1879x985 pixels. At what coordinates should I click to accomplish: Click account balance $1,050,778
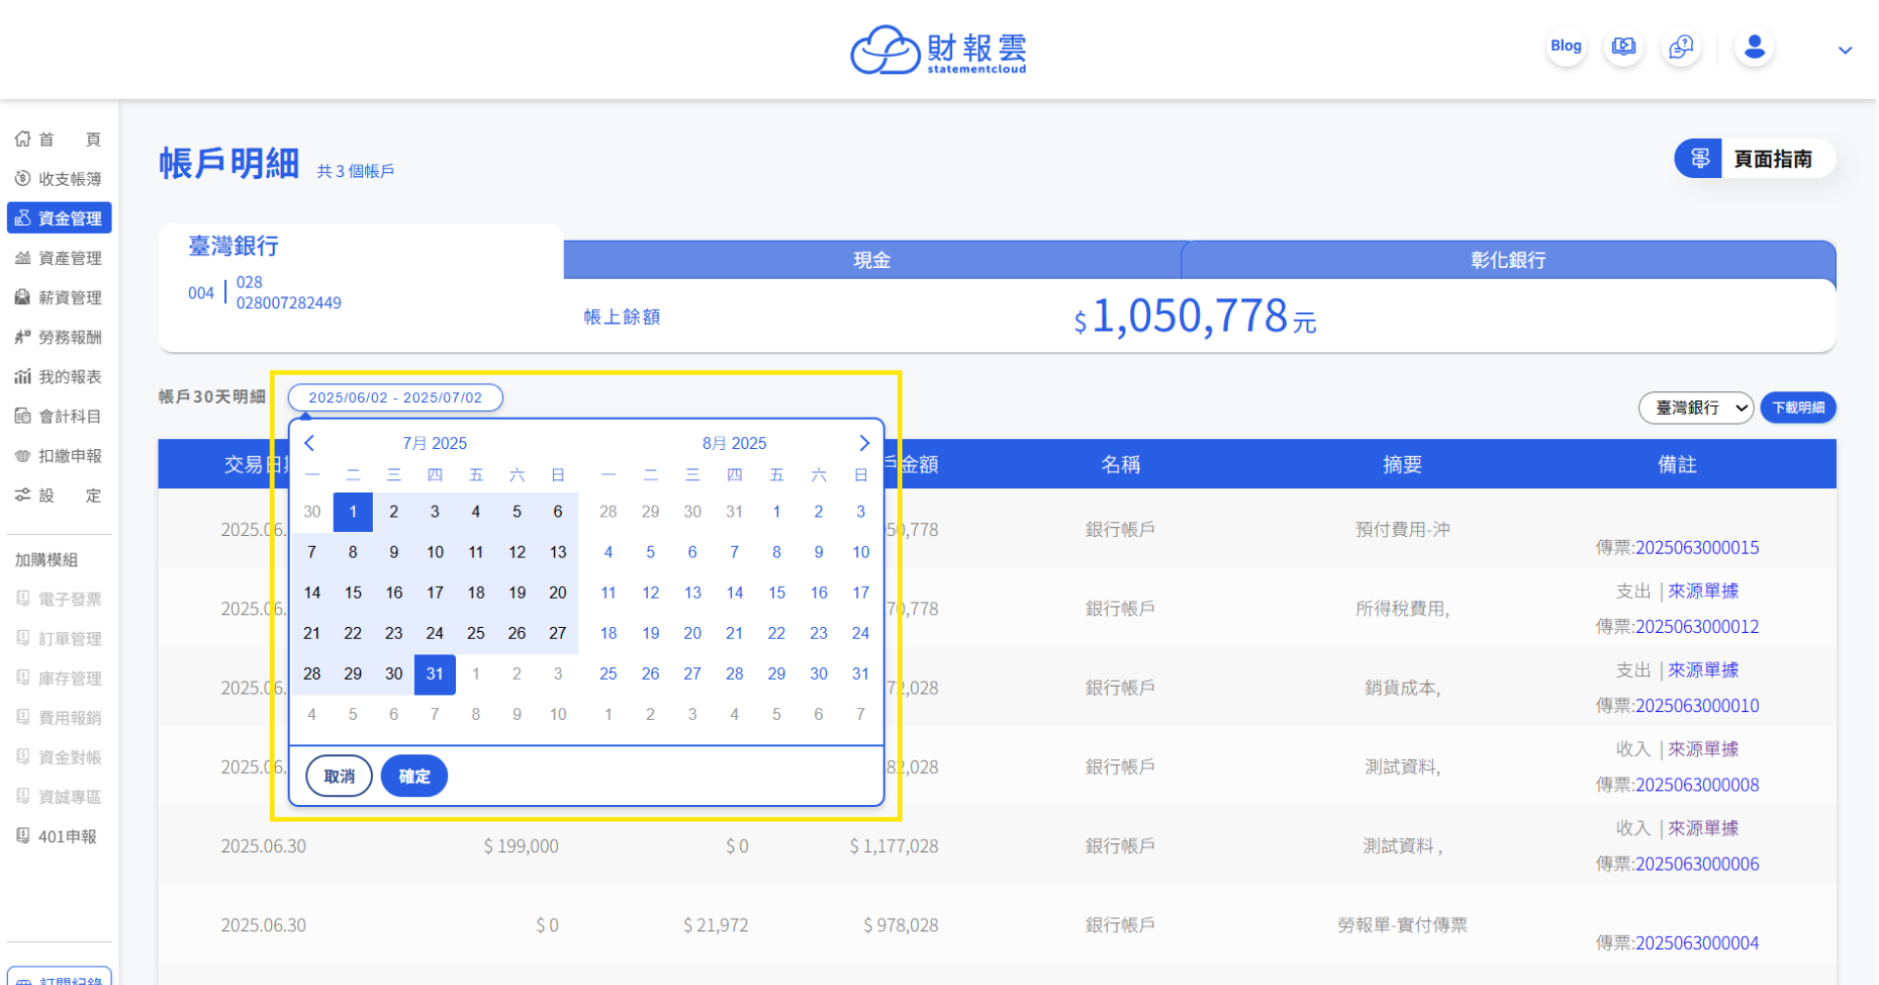(x=1194, y=317)
